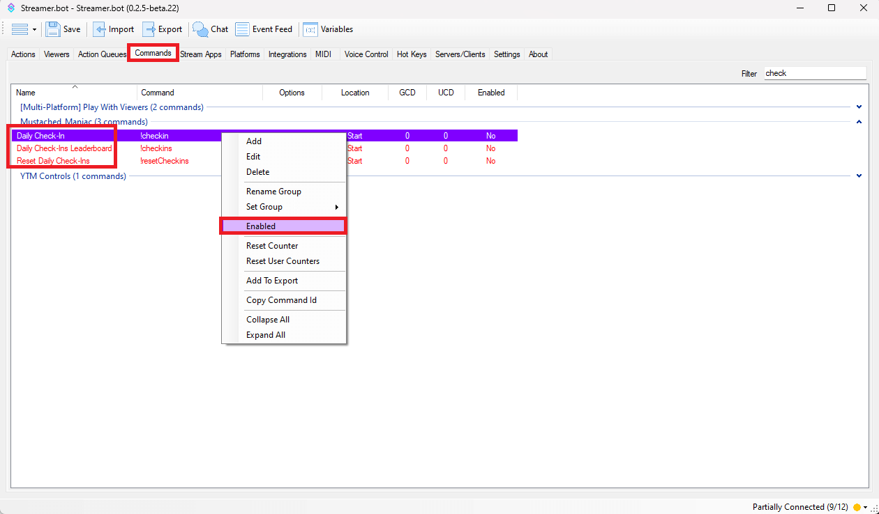This screenshot has width=879, height=514.
Task: Click the hamburger menu icon in toolbar
Action: 20,29
